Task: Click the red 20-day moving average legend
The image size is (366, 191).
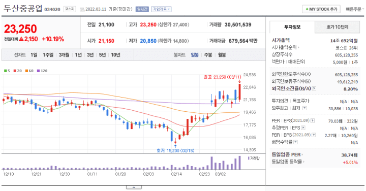Action: click(17, 71)
